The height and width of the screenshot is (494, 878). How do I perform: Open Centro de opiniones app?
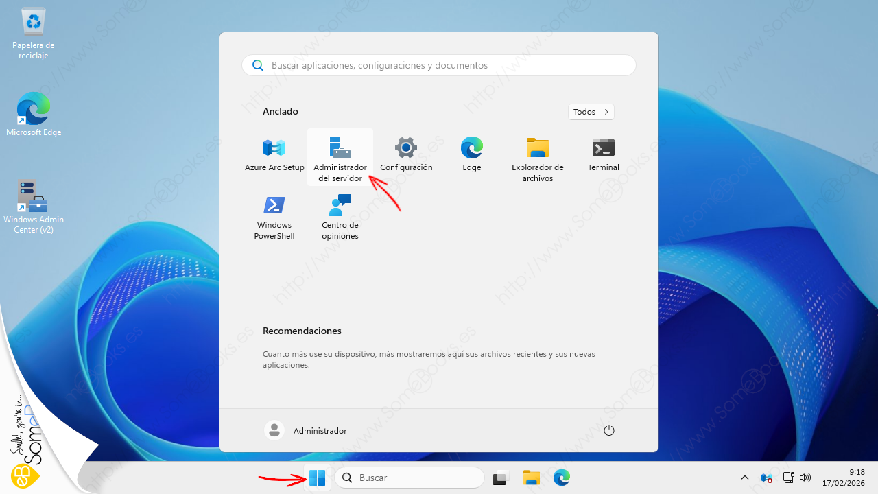tap(340, 215)
